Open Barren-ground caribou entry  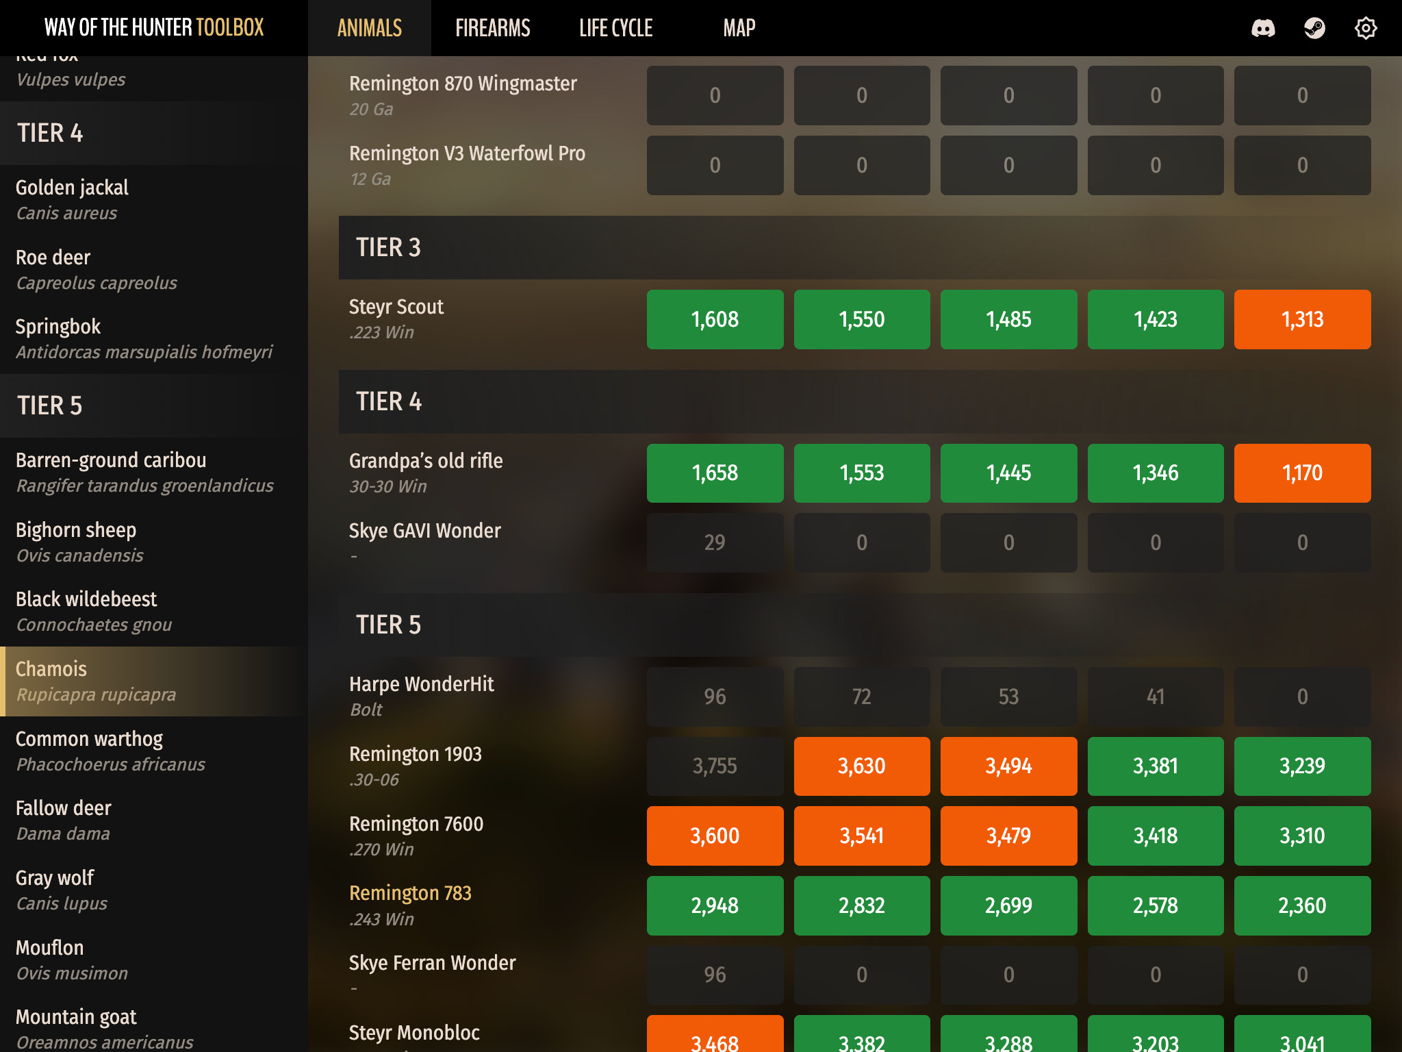tap(111, 472)
